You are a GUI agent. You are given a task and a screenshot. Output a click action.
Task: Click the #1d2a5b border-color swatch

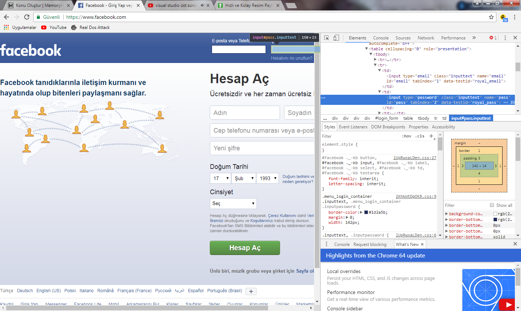pos(366,212)
